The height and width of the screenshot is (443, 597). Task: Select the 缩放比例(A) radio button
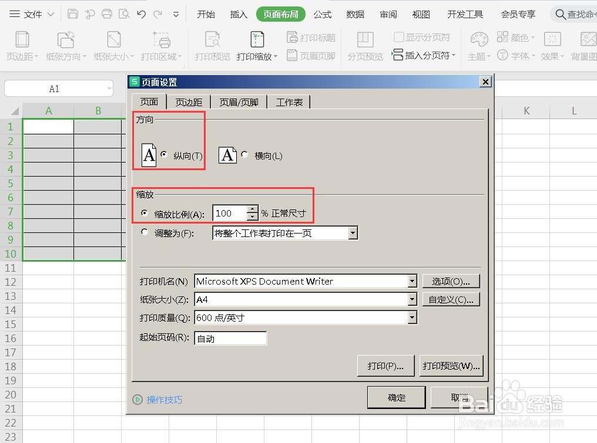pos(145,213)
